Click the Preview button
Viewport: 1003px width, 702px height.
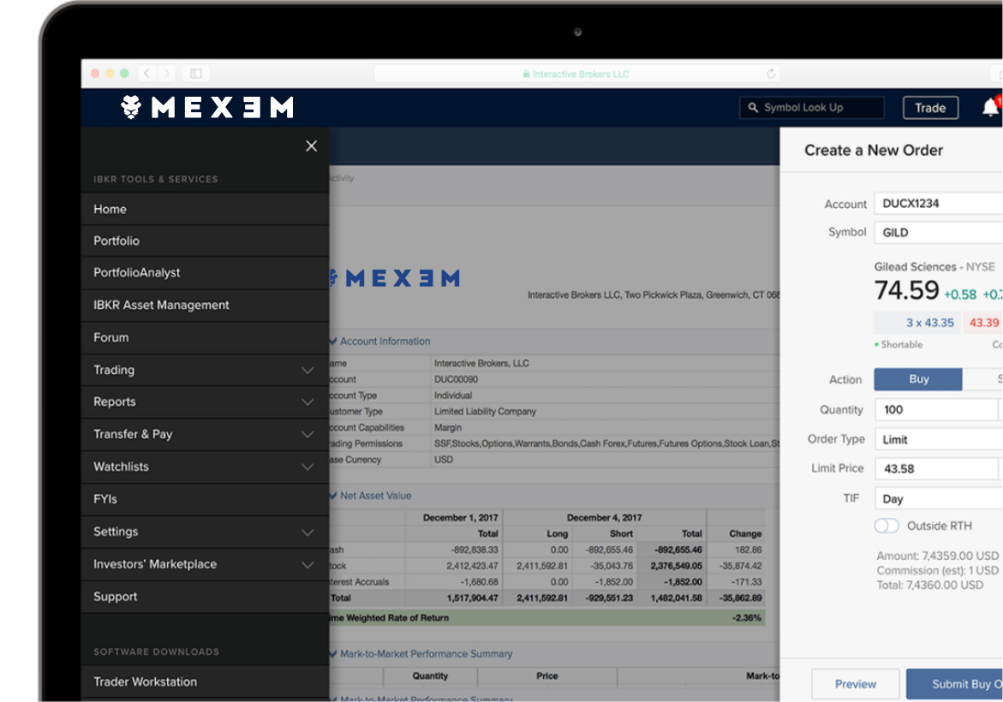coord(855,684)
